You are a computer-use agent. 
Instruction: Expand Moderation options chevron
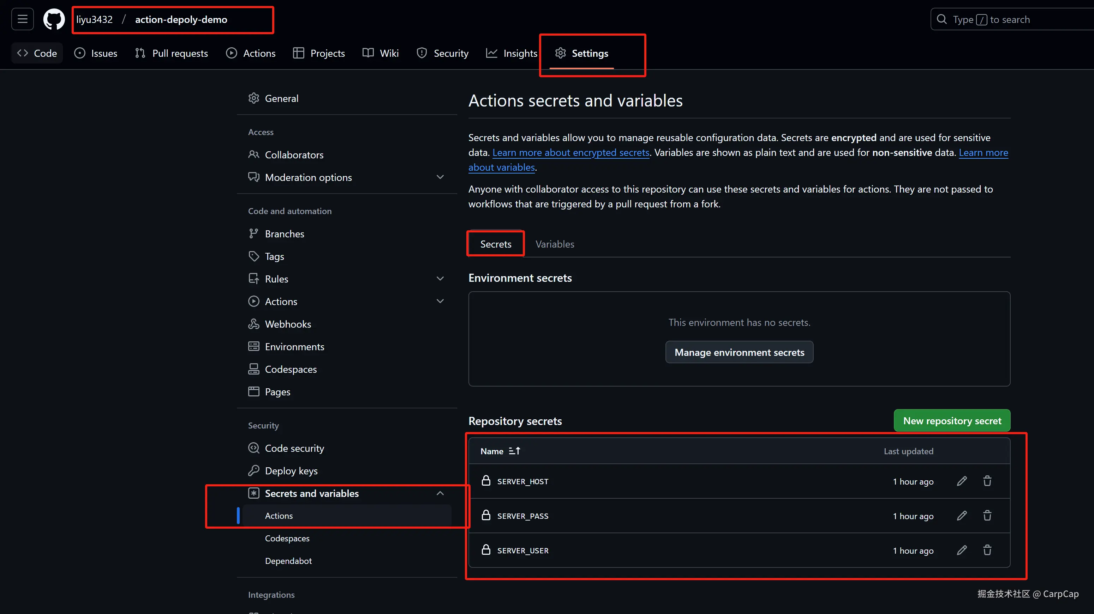tap(440, 177)
